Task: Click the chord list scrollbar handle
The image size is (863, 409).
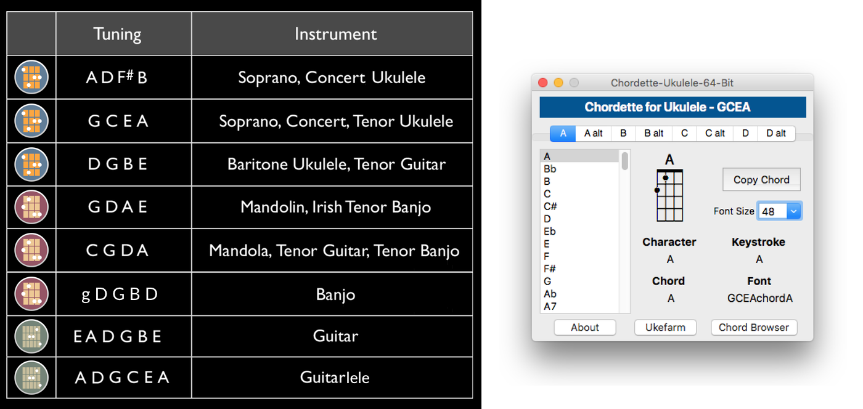Action: tap(625, 161)
